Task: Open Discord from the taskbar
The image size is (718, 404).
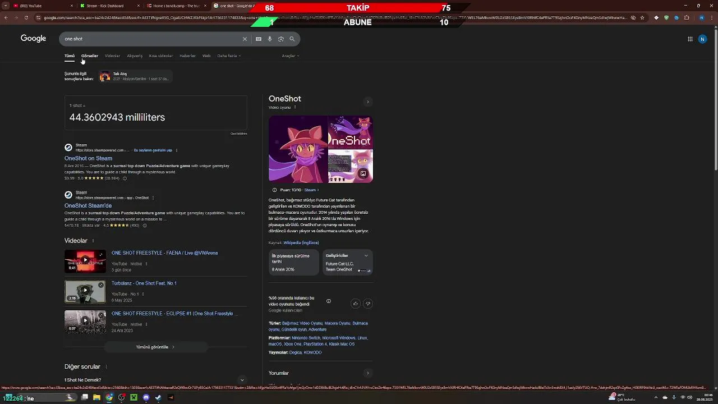Action: 146,397
